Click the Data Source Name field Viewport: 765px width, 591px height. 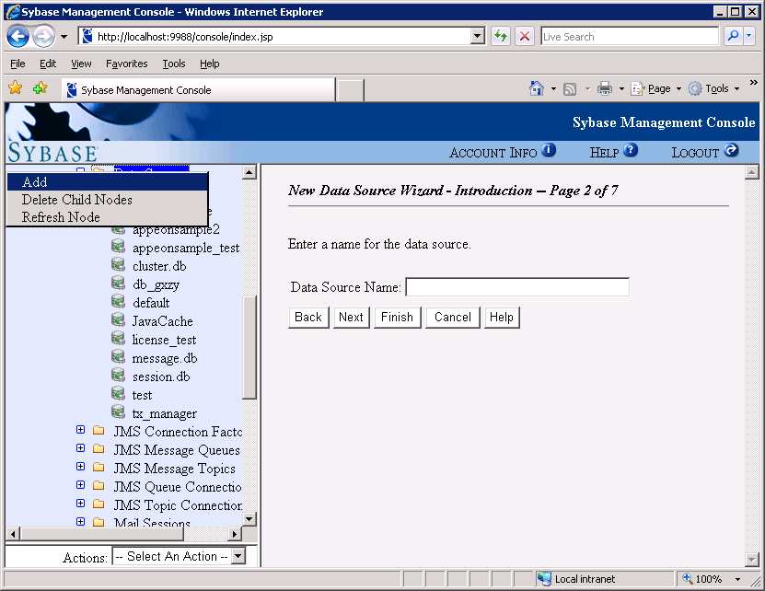click(x=517, y=286)
